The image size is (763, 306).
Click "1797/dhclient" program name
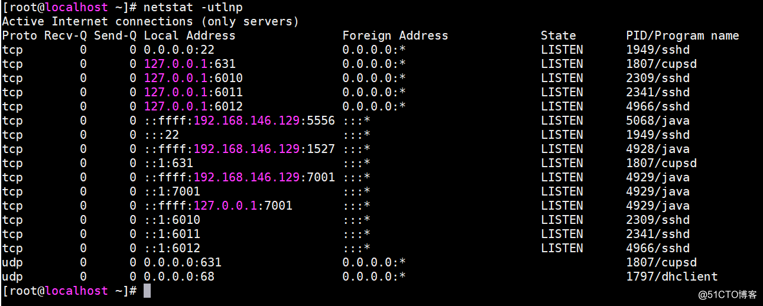[672, 277]
